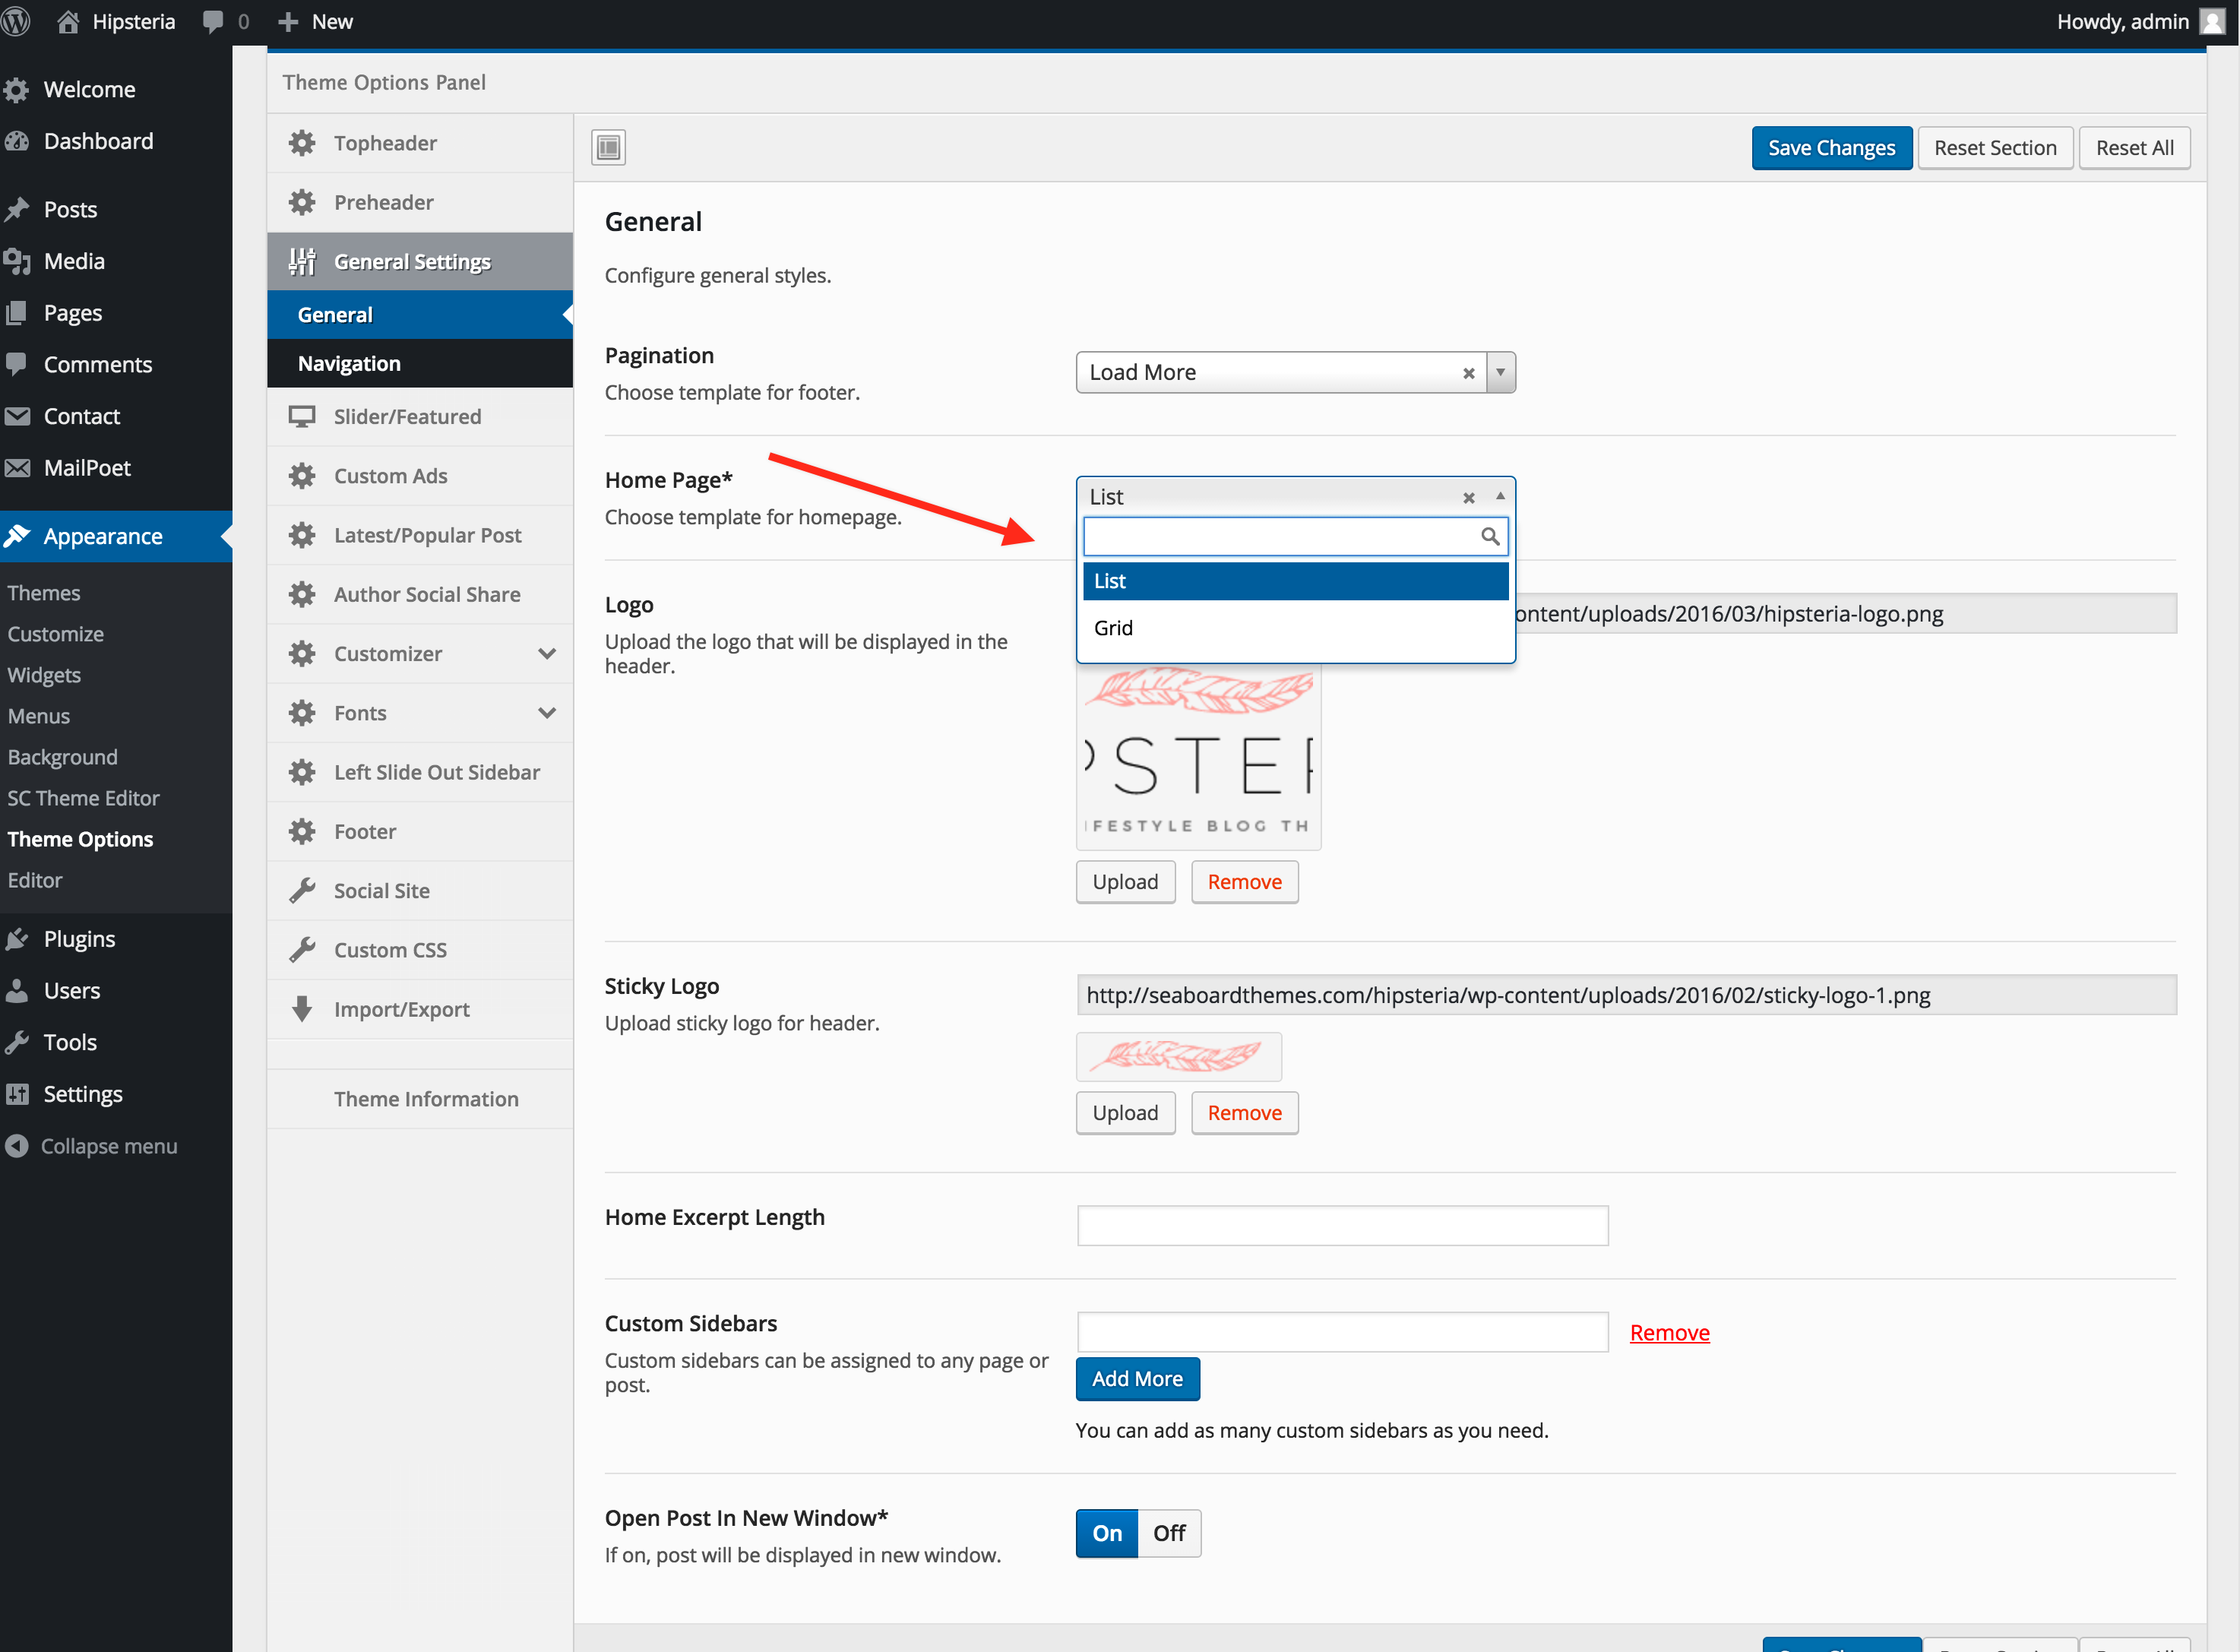
Task: Choose Grid option in Home Page dropdown
Action: pyautogui.click(x=1295, y=628)
